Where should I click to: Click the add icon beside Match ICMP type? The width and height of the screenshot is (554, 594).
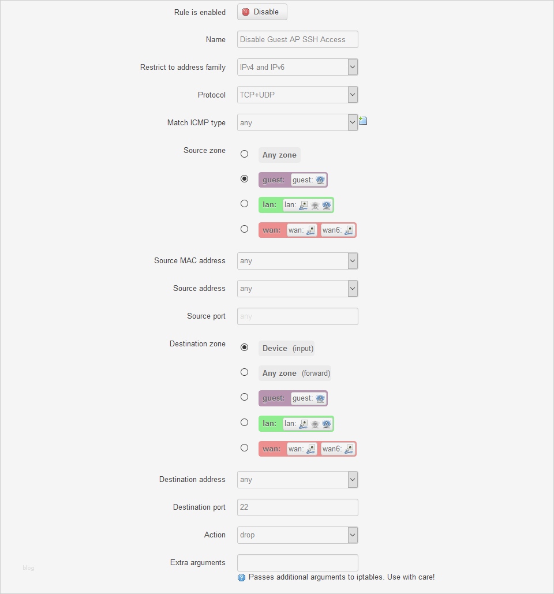(x=362, y=119)
